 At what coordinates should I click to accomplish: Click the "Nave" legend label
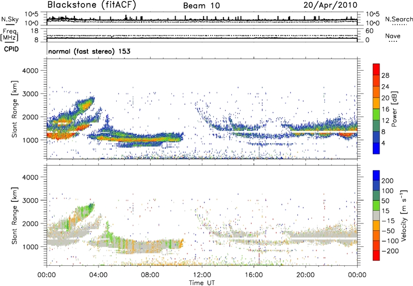[x=393, y=36]
